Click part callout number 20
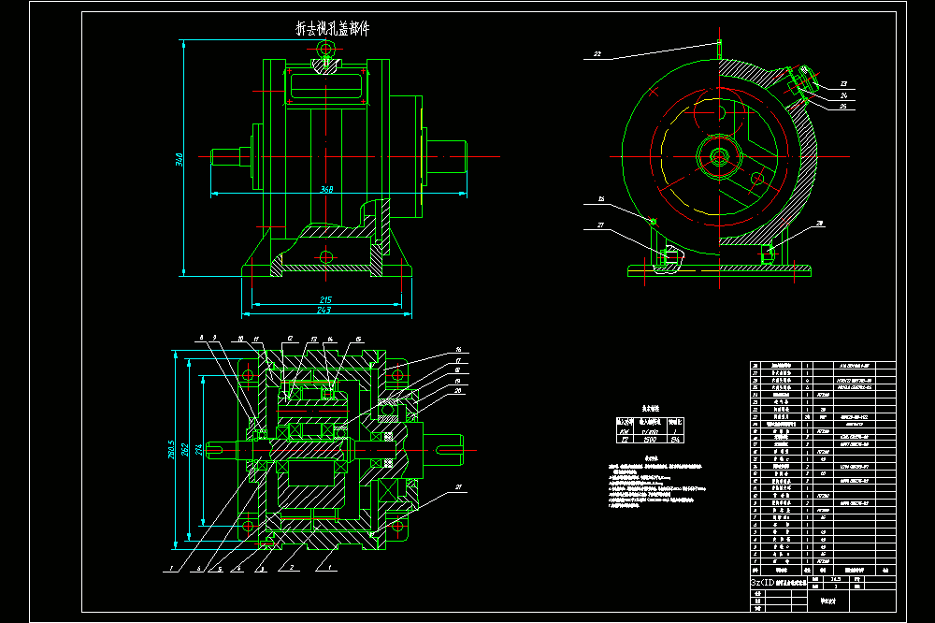Image resolution: width=935 pixels, height=623 pixels. (x=458, y=391)
